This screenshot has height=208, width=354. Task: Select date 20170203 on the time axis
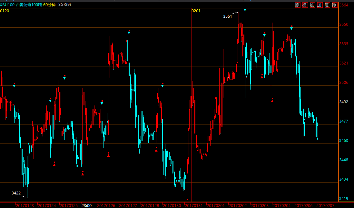260,205
